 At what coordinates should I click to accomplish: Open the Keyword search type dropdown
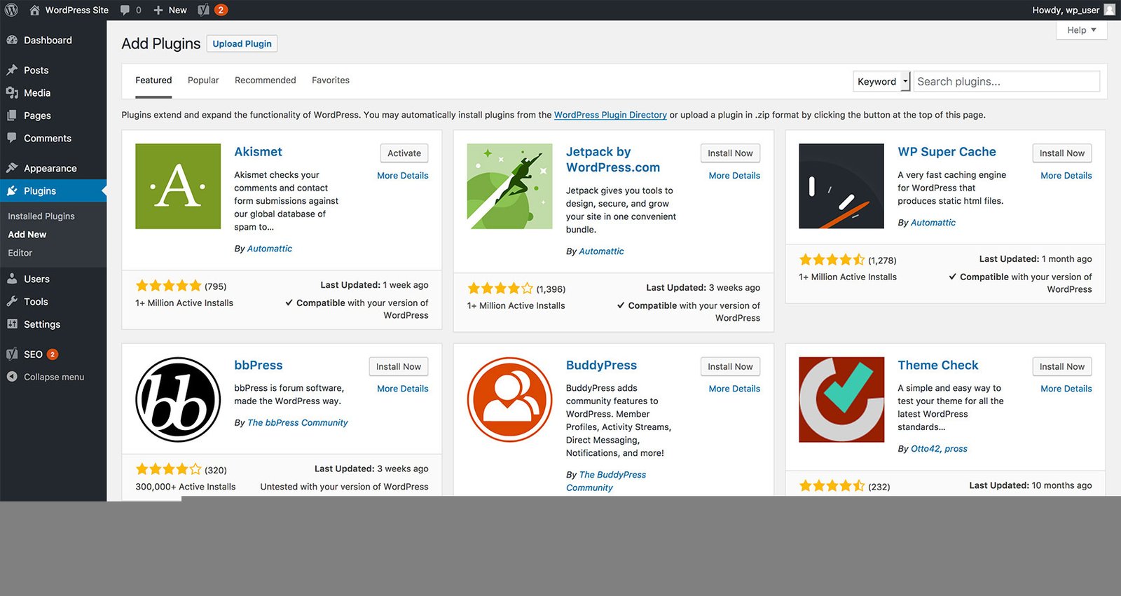click(881, 81)
